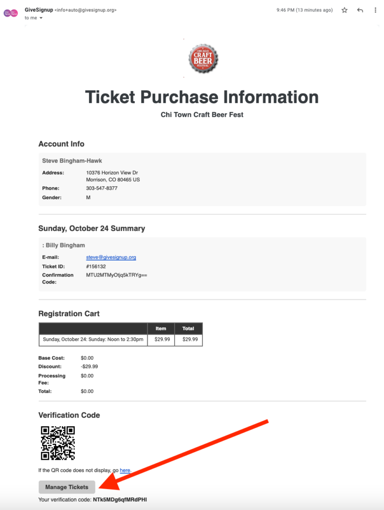
Task: Click the Chicago Craft Beer Festival logo
Action: [203, 59]
